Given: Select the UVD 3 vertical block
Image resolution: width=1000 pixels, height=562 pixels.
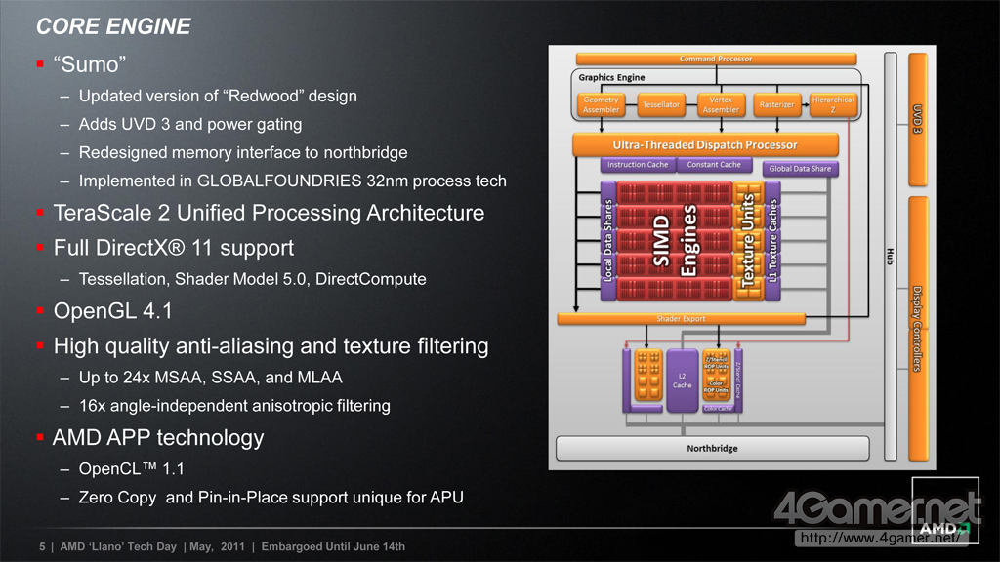Looking at the screenshot, I should click(x=917, y=119).
